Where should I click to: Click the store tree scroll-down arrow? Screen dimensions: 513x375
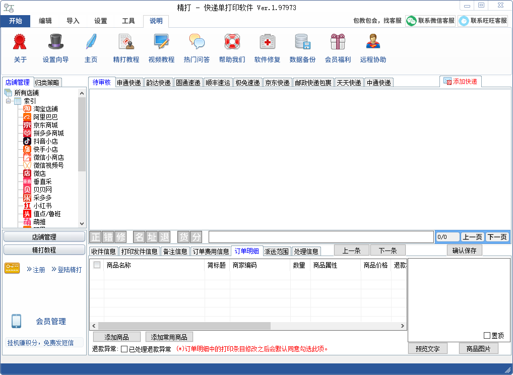[x=82, y=224]
